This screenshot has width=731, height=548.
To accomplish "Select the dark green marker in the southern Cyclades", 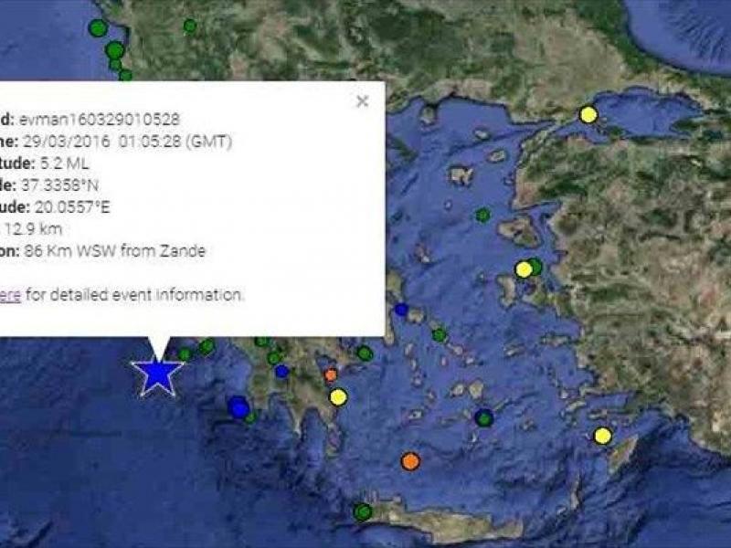I will [x=484, y=418].
